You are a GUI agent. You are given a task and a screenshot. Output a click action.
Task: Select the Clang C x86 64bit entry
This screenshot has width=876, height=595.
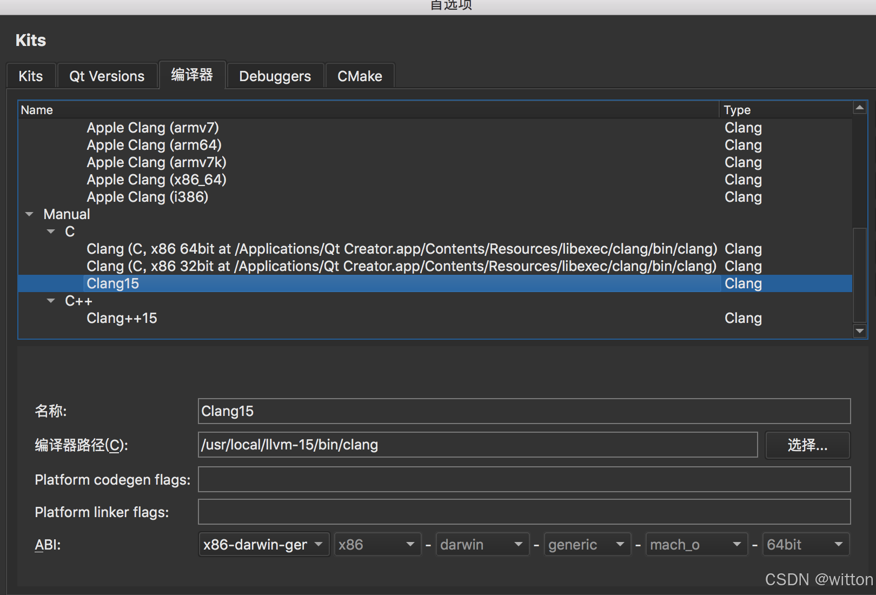(x=401, y=249)
